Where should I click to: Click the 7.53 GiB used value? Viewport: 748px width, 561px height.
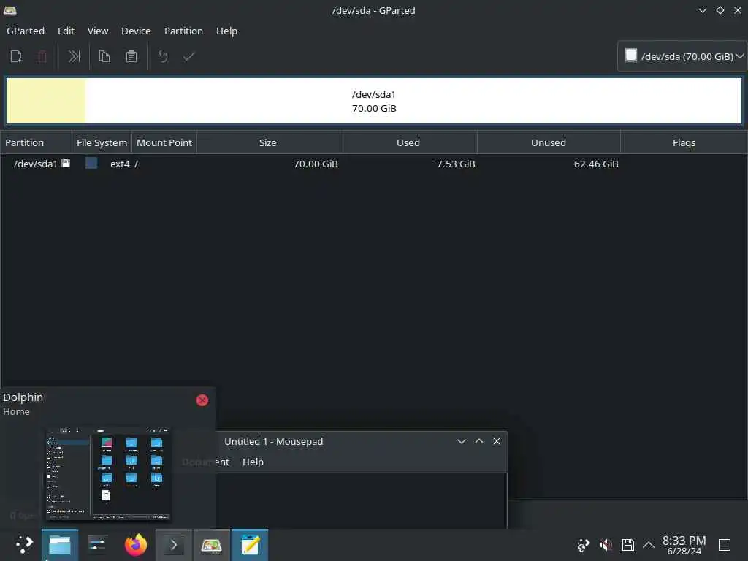(456, 164)
